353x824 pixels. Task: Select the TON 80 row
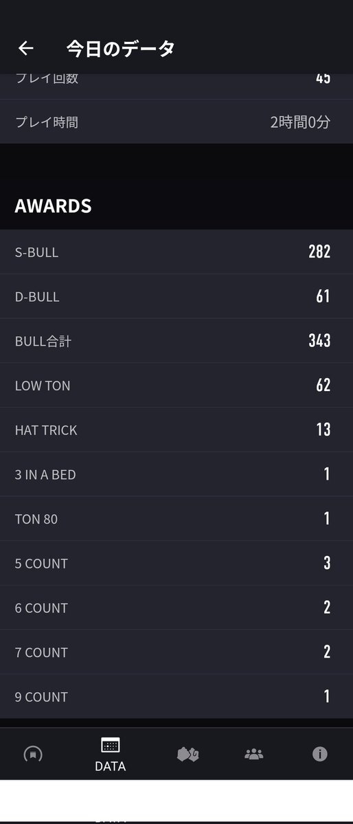176,519
